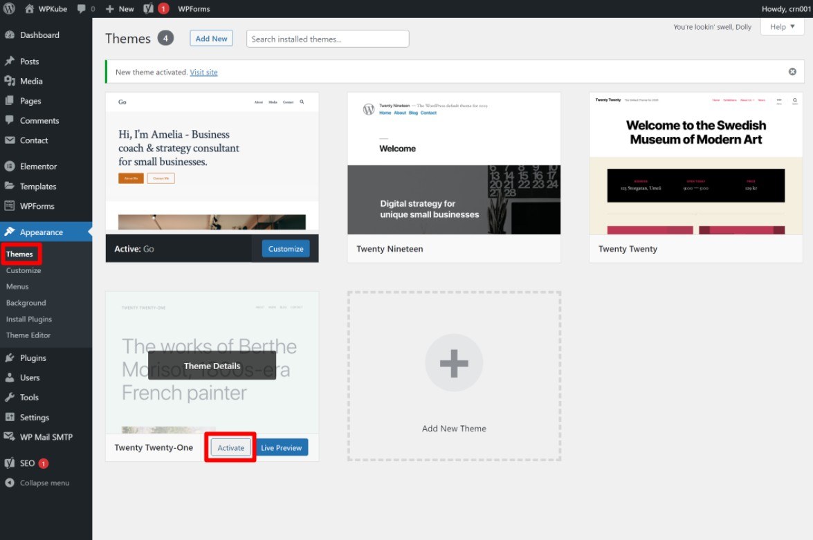Image resolution: width=813 pixels, height=540 pixels.
Task: Click the WP Mail SMTP icon
Action: (x=9, y=437)
